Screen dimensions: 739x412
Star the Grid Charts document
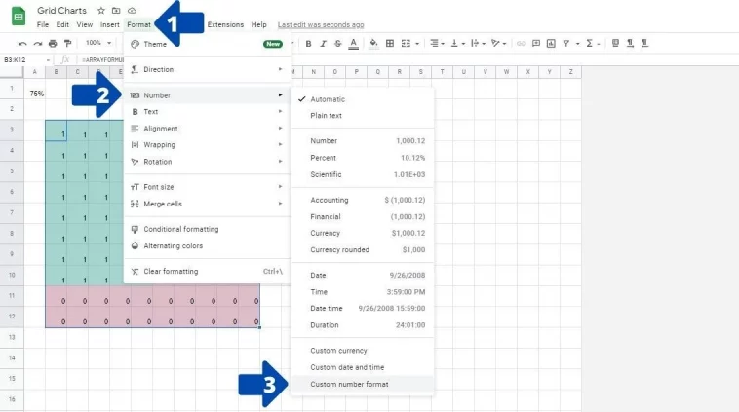pos(100,11)
